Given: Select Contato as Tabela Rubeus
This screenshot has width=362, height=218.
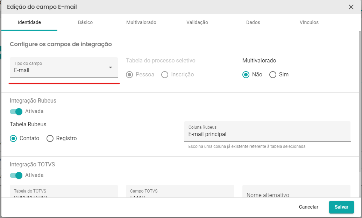Looking at the screenshot, I should 13,138.
